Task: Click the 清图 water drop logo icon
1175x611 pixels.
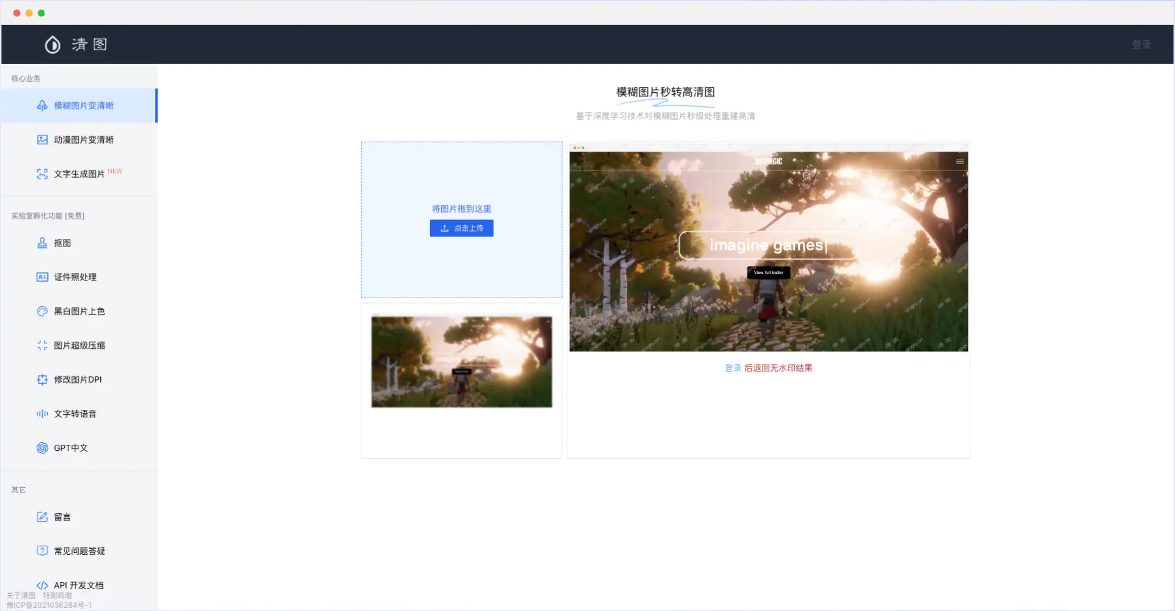Action: (53, 45)
